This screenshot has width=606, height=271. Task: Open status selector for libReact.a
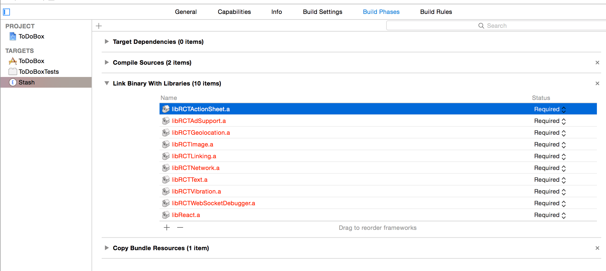click(x=563, y=215)
